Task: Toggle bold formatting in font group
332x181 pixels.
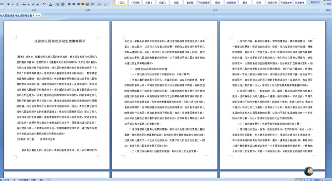Action: tap(8, 4)
